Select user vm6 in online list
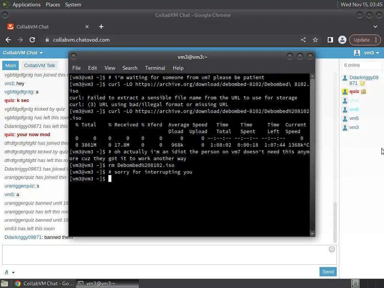This screenshot has height=288, width=384. [354, 109]
